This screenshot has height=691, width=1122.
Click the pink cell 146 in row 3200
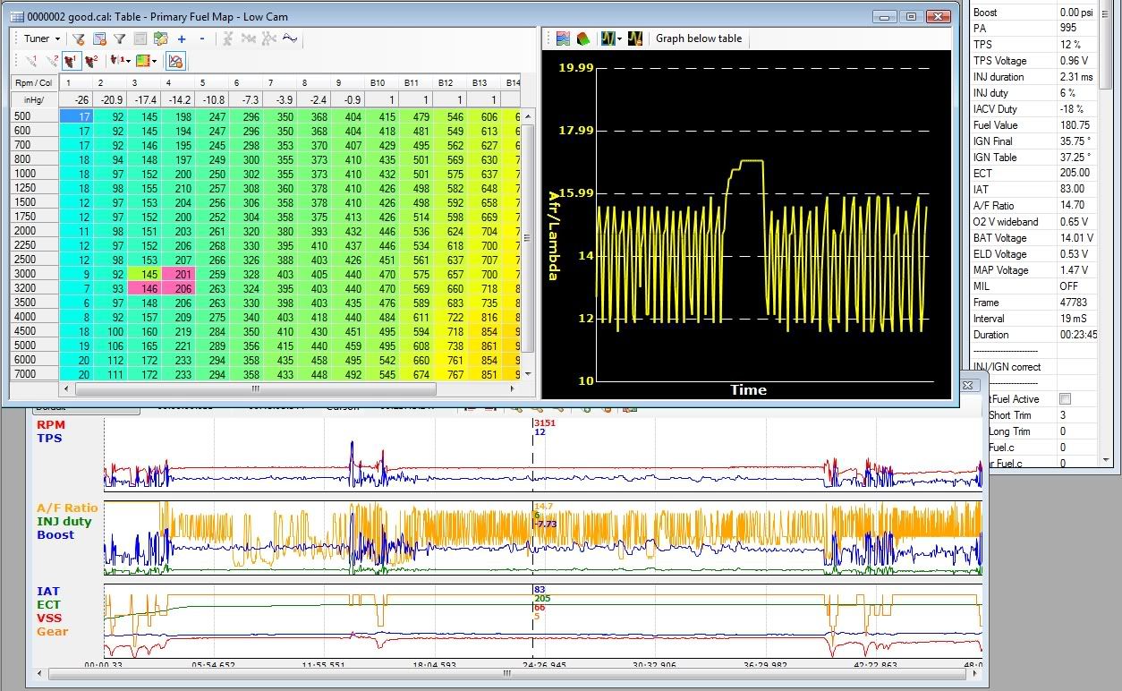[x=145, y=287]
